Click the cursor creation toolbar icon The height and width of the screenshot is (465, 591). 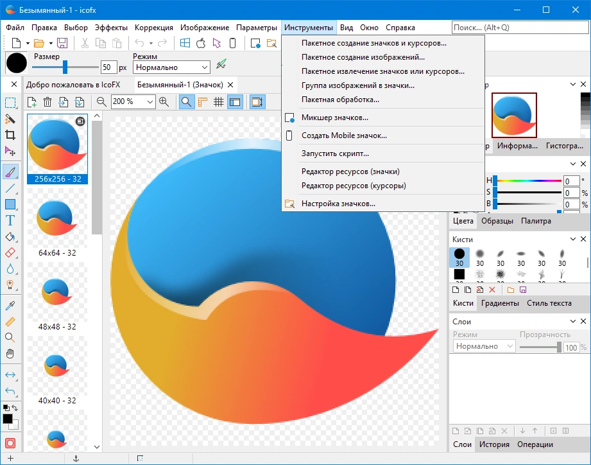[217, 43]
